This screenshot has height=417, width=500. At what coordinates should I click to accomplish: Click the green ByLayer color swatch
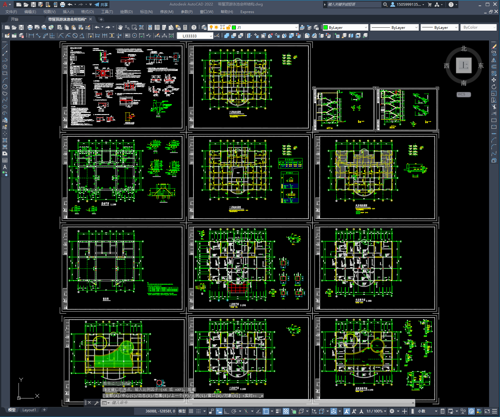pos(326,27)
